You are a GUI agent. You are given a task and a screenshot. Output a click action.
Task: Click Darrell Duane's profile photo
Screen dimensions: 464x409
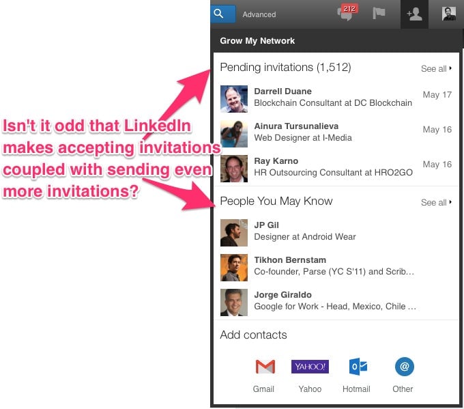pyautogui.click(x=234, y=99)
